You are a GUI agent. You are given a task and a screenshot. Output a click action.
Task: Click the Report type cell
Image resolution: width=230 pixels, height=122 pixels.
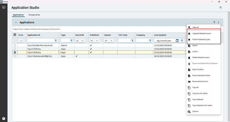point(64,45)
